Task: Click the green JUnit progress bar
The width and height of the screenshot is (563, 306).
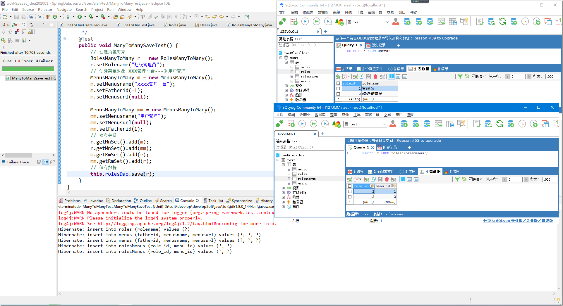Action: [28, 69]
